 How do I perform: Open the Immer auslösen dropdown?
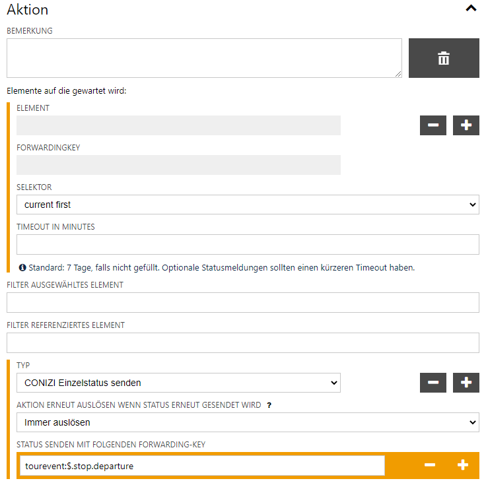coord(248,422)
